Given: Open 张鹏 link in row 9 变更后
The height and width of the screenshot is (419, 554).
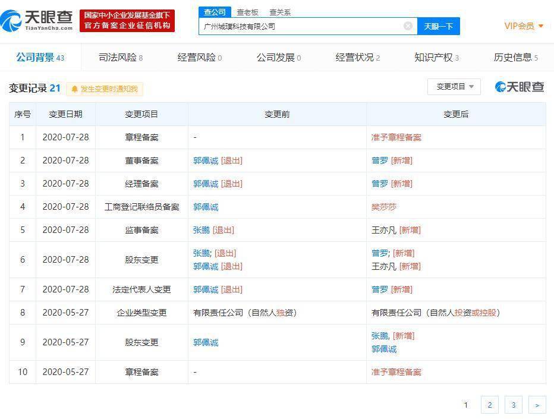Looking at the screenshot, I should tap(380, 336).
